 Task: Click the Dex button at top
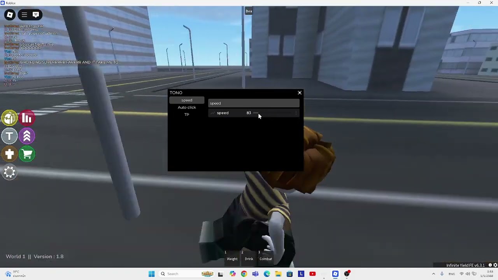249,11
